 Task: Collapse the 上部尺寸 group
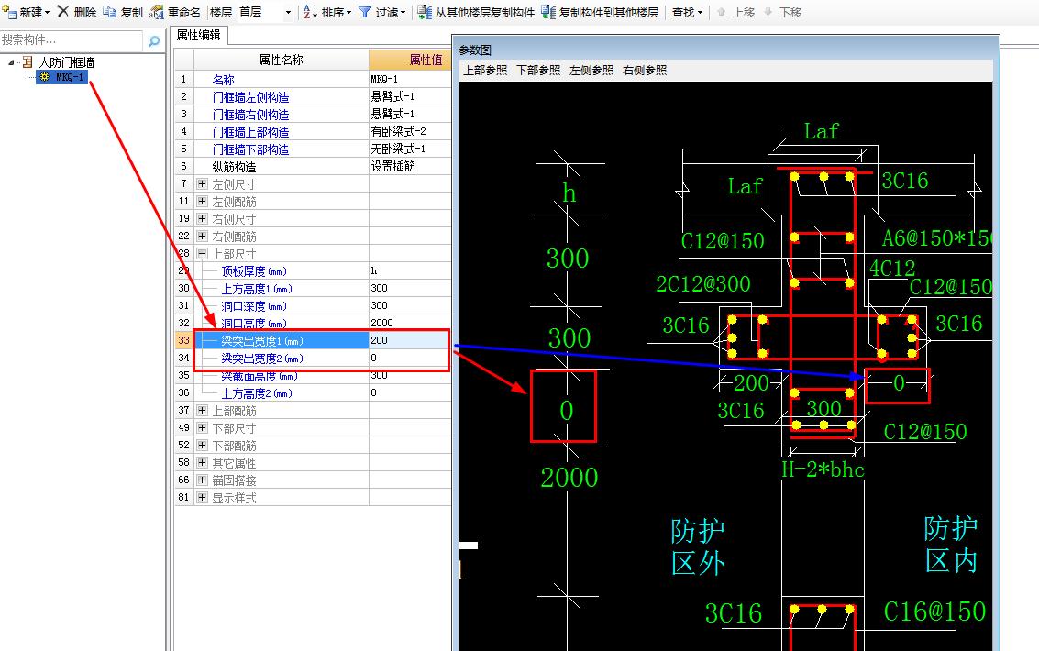point(202,254)
